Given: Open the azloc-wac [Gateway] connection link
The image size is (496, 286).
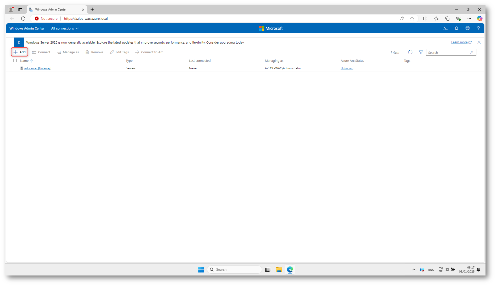Looking at the screenshot, I should (x=37, y=68).
